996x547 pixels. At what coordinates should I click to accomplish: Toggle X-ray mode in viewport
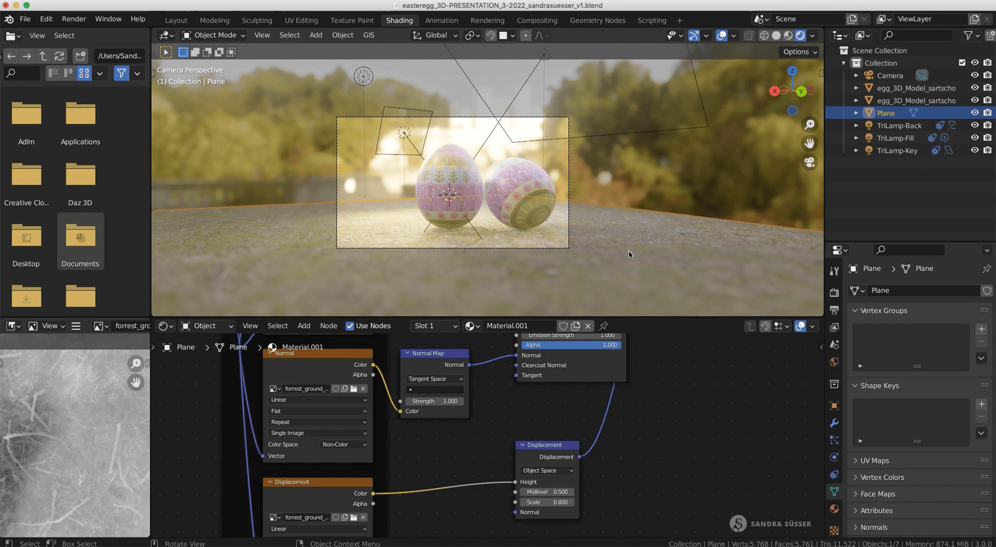click(x=749, y=35)
